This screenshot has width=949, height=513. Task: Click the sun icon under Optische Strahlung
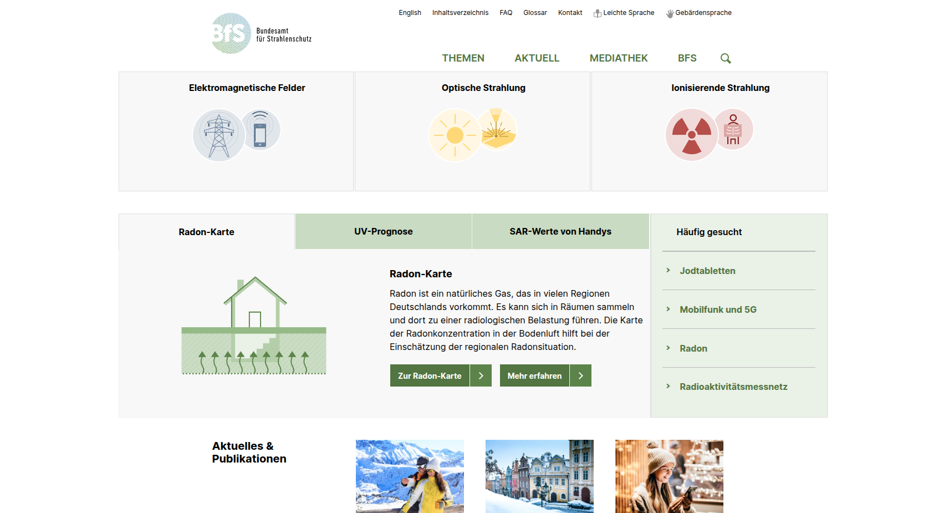click(455, 135)
